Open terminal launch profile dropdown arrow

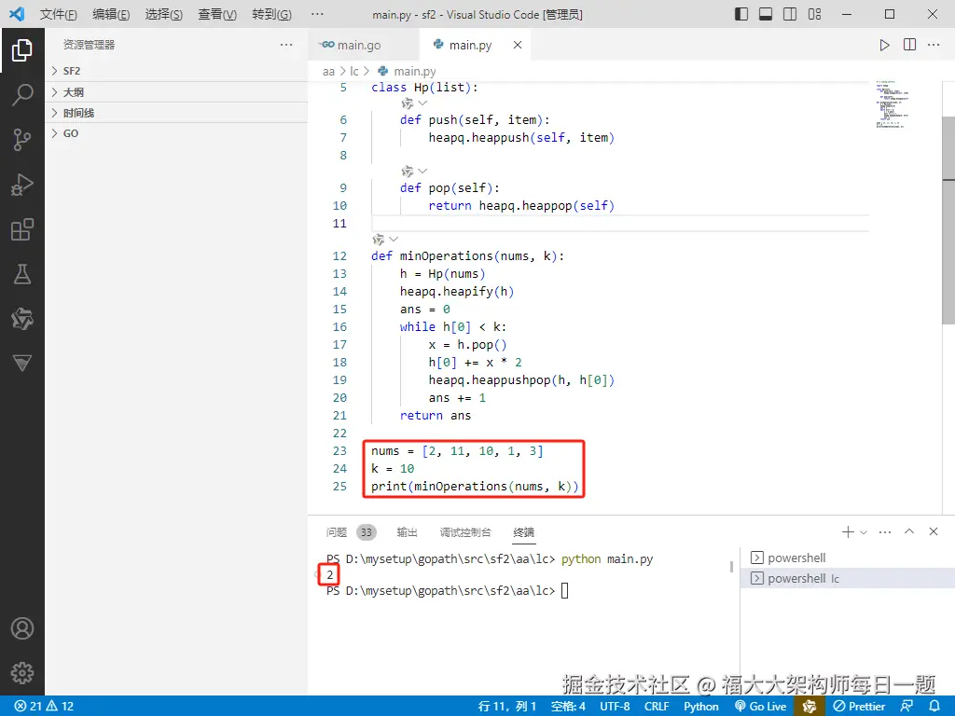pyautogui.click(x=863, y=532)
